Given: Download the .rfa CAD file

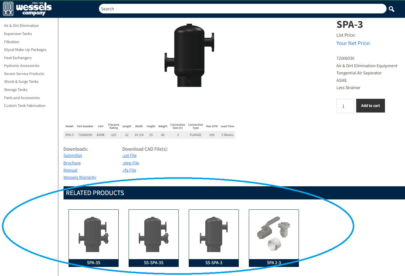Looking at the screenshot, I should coord(129,170).
